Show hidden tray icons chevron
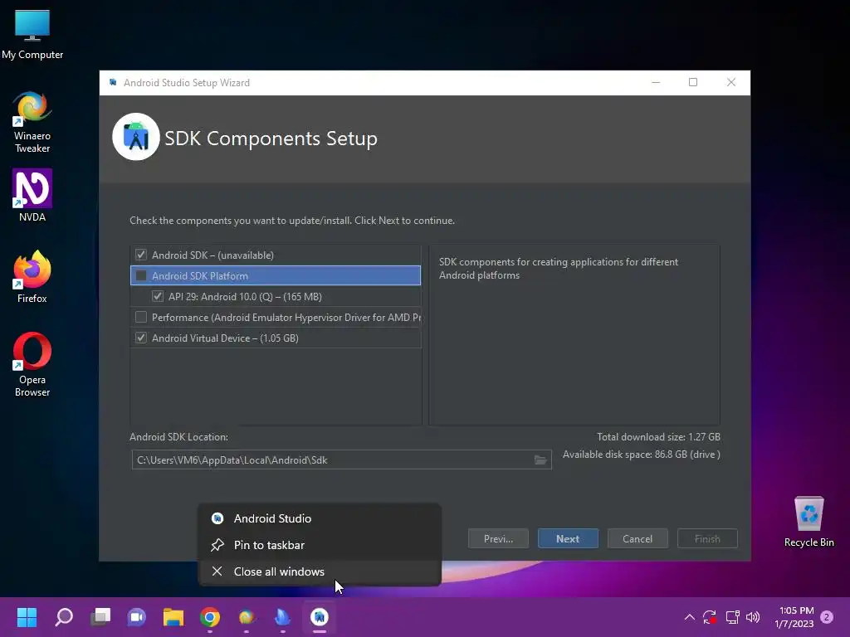Screen dimensions: 850x637 tap(689, 617)
